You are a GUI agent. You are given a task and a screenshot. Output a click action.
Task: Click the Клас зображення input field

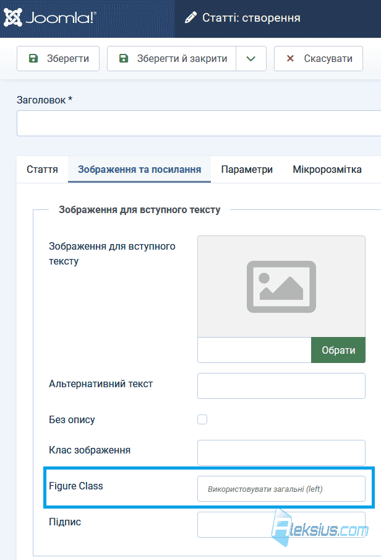pos(281,453)
